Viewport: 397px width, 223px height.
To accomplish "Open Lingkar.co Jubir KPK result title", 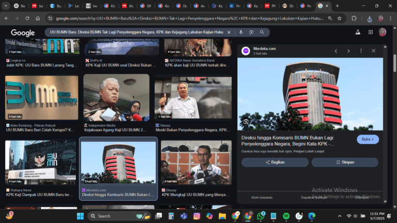I will (x=41, y=65).
